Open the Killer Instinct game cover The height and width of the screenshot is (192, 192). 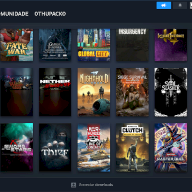(171, 45)
